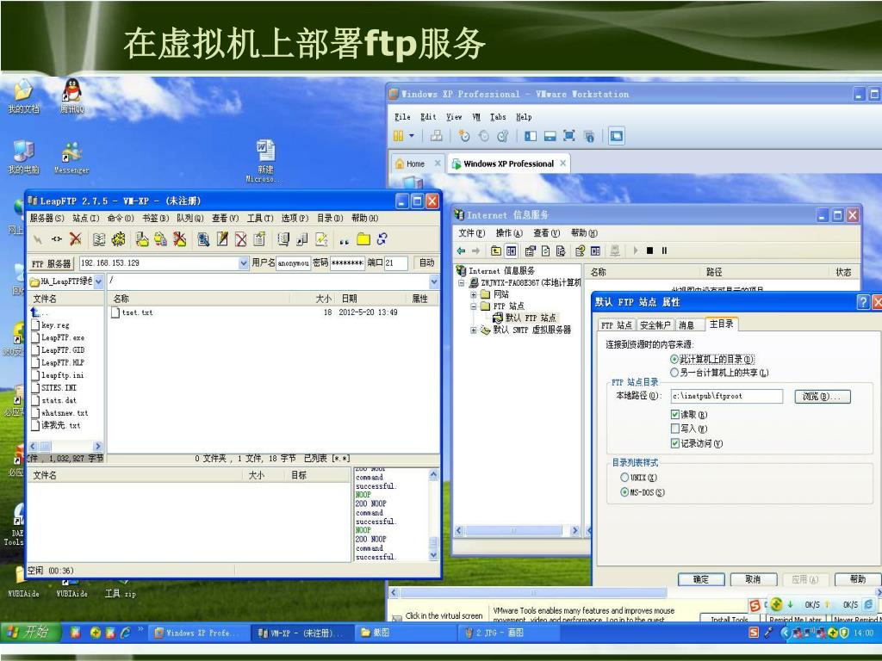Viewport: 882px width, 661px height.
Task: Click the IIS tree horizontal scrollbar
Action: pyautogui.click(x=517, y=530)
